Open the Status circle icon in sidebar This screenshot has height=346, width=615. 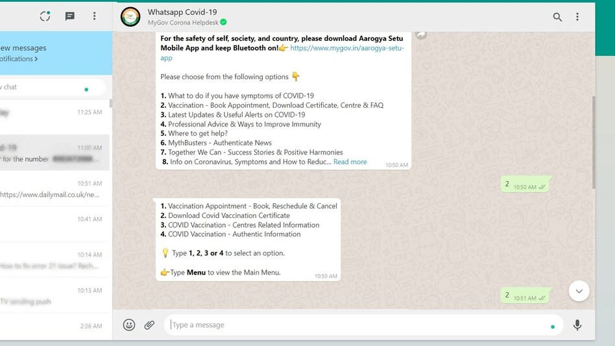point(45,16)
